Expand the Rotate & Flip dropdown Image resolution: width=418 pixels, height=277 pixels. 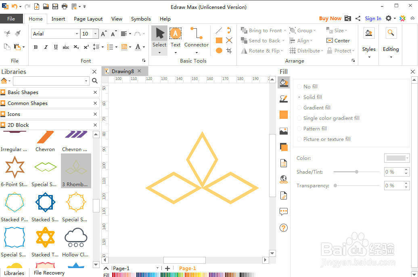(282, 51)
